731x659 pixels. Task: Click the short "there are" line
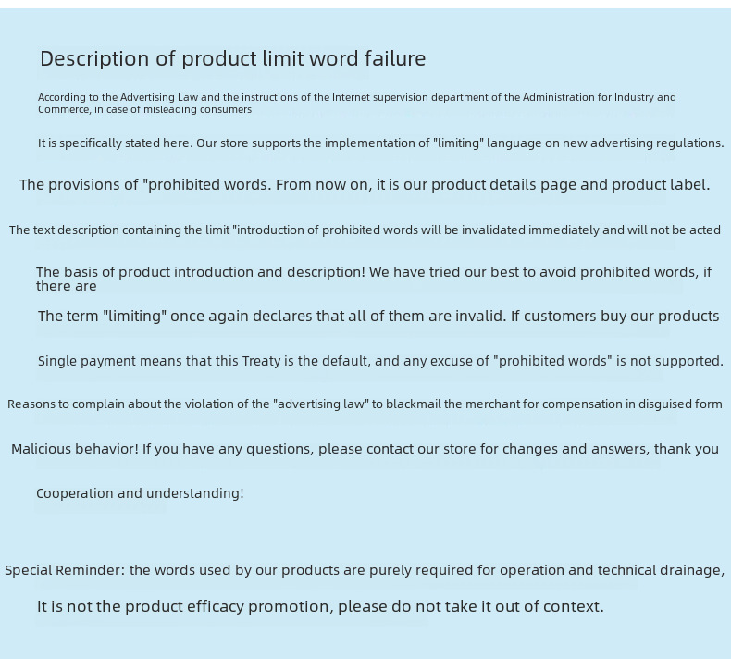tap(66, 286)
